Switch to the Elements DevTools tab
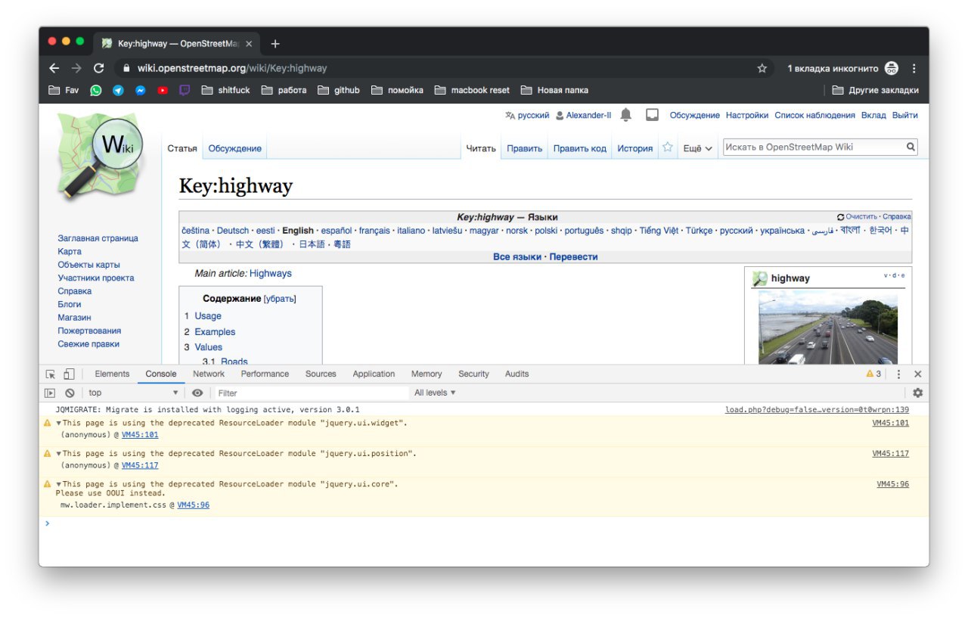This screenshot has height=618, width=968. point(112,374)
